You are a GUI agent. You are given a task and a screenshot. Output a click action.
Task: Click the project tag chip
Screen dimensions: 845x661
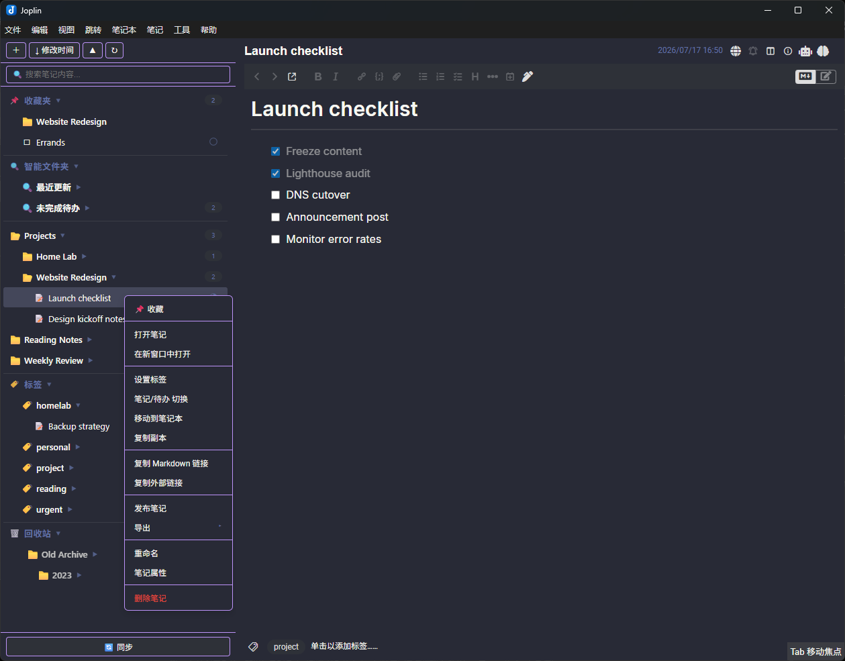click(286, 647)
